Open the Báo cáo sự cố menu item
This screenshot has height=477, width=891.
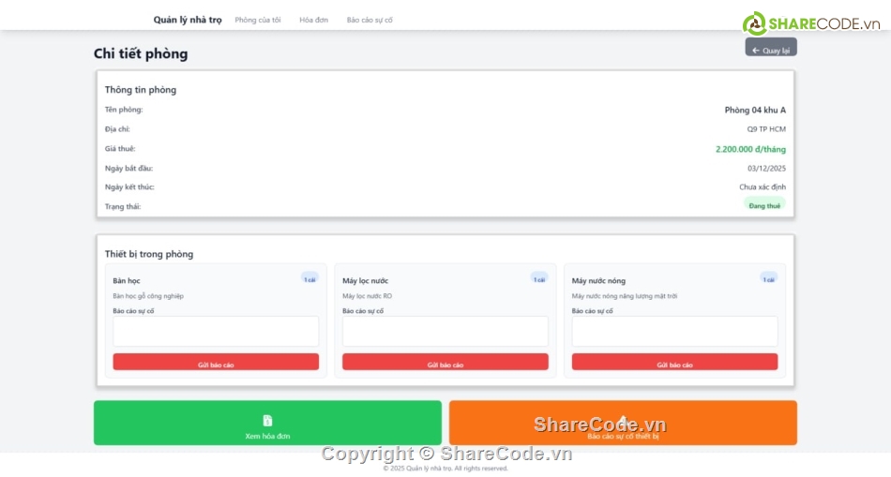point(370,20)
